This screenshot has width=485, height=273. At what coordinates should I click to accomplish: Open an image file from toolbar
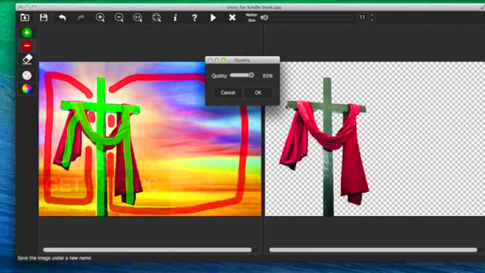point(25,17)
